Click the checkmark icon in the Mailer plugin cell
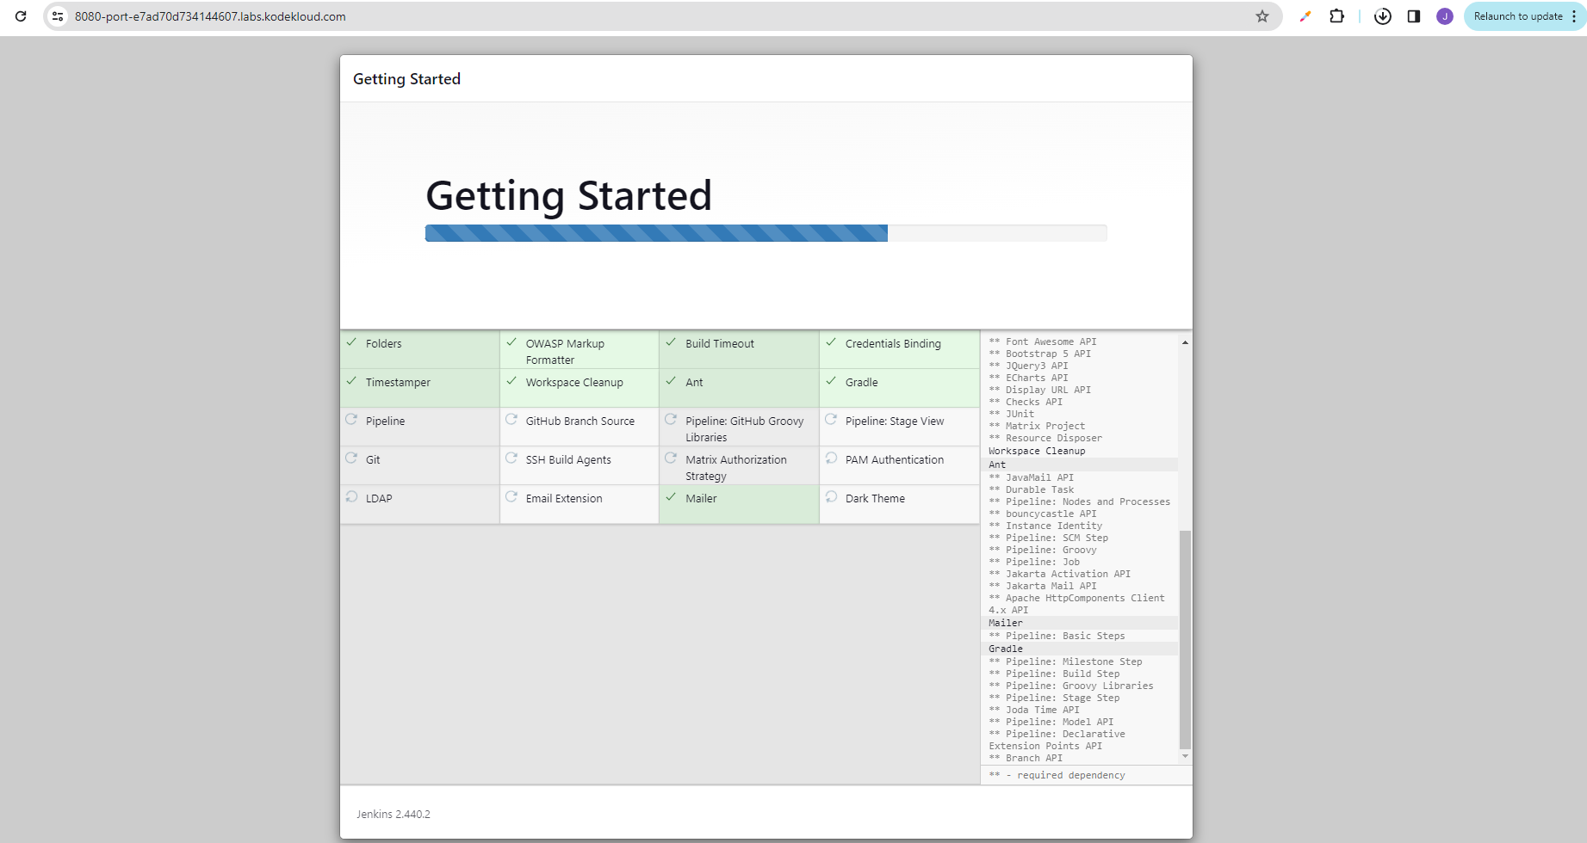Viewport: 1587px width, 843px height. pos(671,497)
